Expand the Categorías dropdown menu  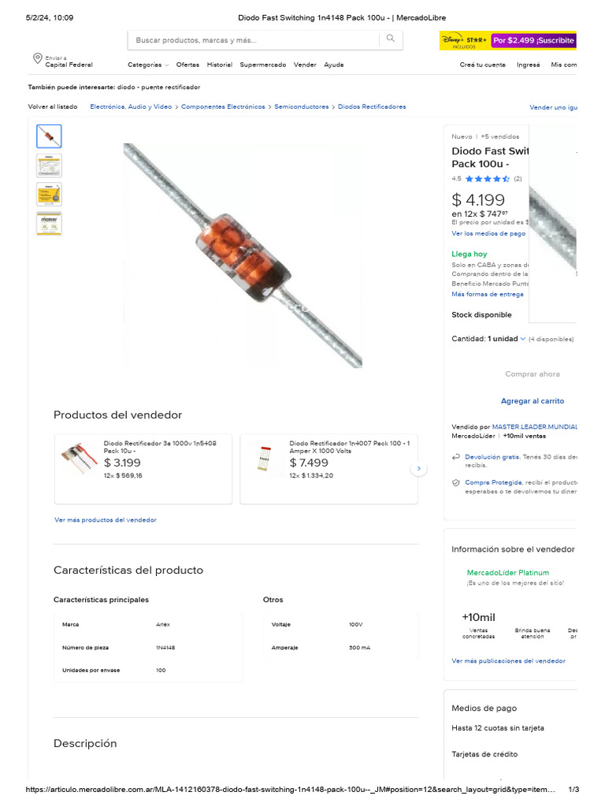tap(148, 65)
